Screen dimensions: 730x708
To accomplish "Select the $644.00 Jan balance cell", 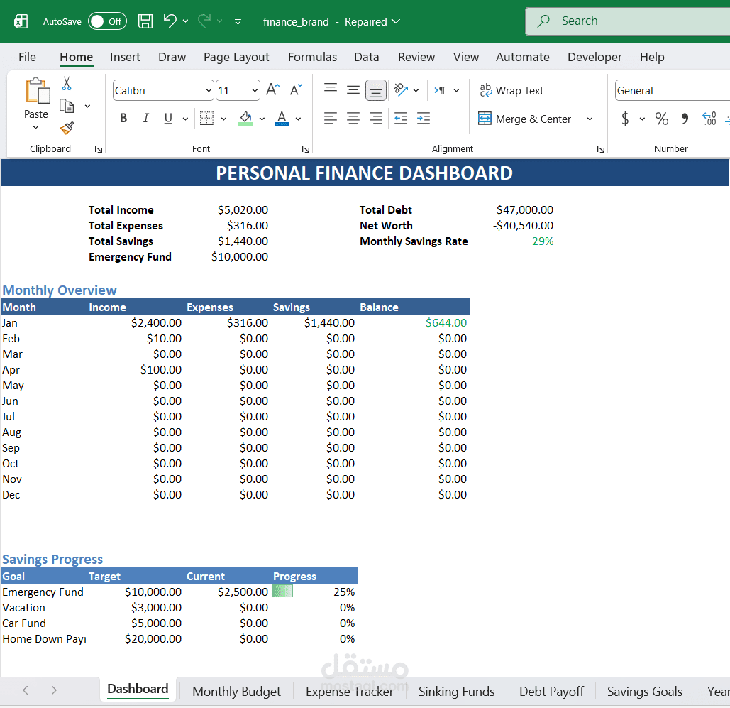I will (414, 322).
